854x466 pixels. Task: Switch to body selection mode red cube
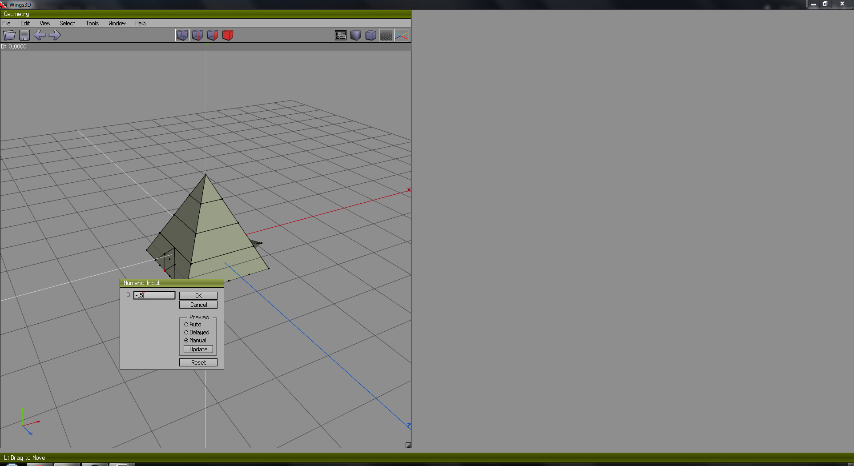pyautogui.click(x=228, y=35)
